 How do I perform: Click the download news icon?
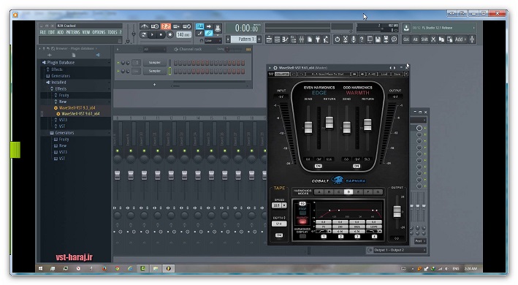pos(406,28)
